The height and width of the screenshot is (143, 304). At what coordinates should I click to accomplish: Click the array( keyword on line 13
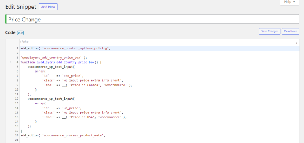(40, 104)
